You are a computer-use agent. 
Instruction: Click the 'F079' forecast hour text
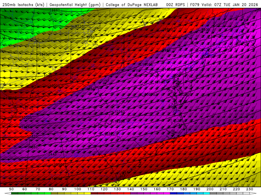(194, 5)
